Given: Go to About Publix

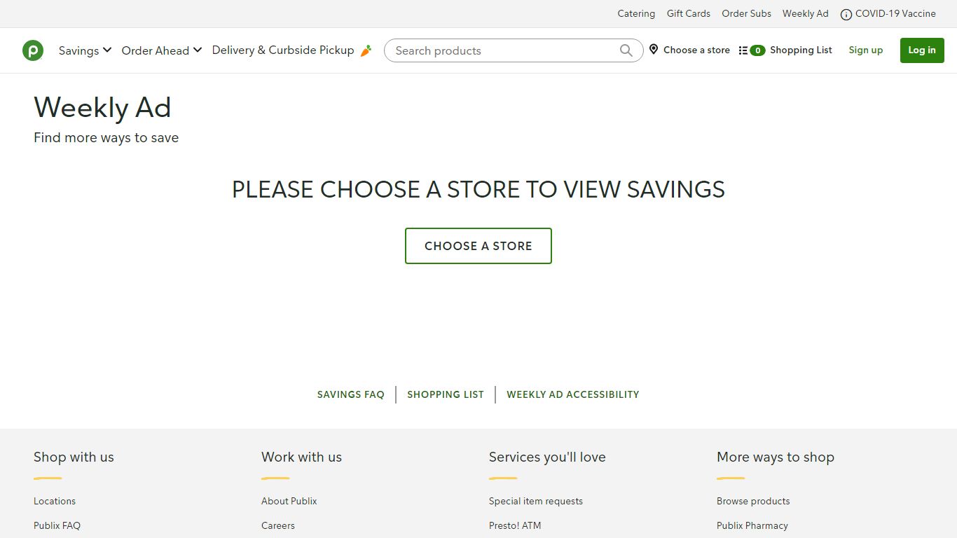Looking at the screenshot, I should [289, 501].
